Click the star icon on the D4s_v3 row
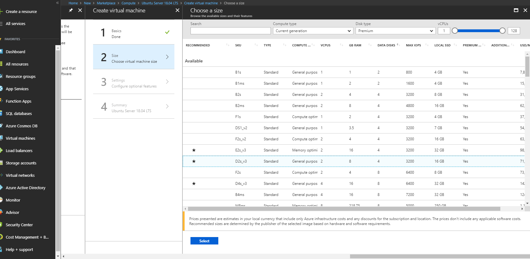This screenshot has width=530, height=259. coord(194,184)
